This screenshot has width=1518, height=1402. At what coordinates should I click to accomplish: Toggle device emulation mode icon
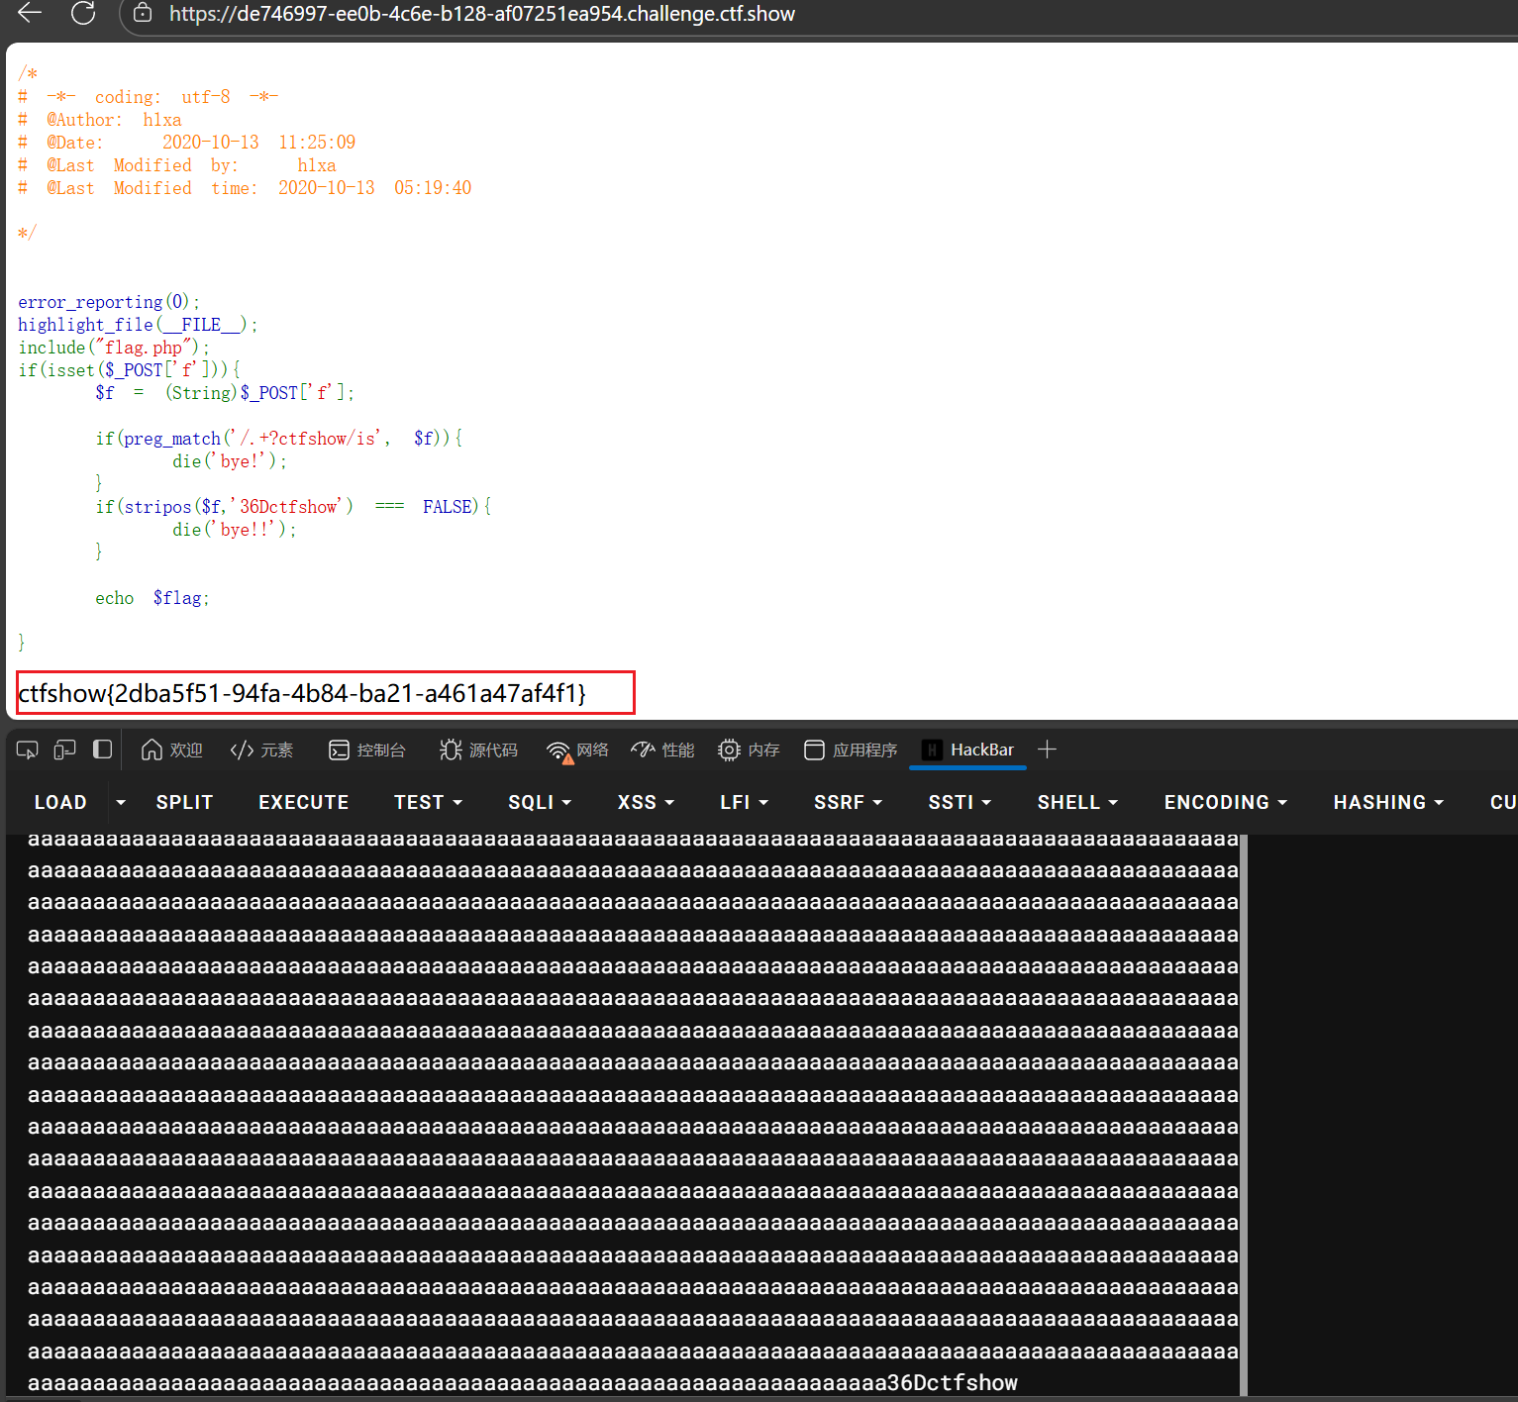pyautogui.click(x=64, y=751)
